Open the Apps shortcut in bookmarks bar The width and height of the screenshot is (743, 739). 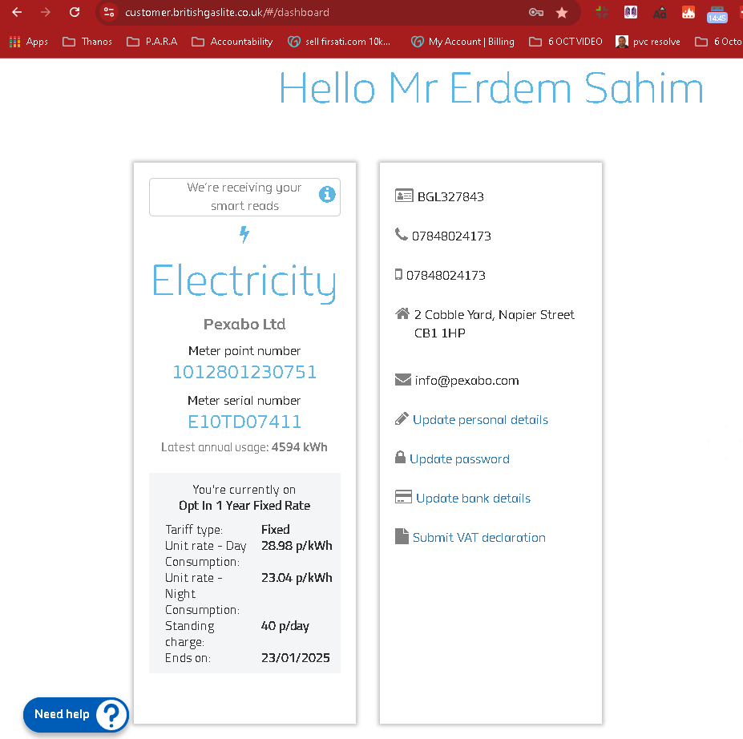(28, 42)
